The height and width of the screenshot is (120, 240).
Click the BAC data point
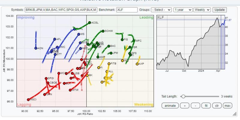tap(109, 46)
